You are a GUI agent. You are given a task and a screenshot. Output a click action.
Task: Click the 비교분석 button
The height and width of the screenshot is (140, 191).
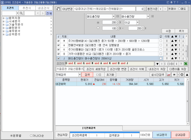pyautogui.click(x=162, y=135)
